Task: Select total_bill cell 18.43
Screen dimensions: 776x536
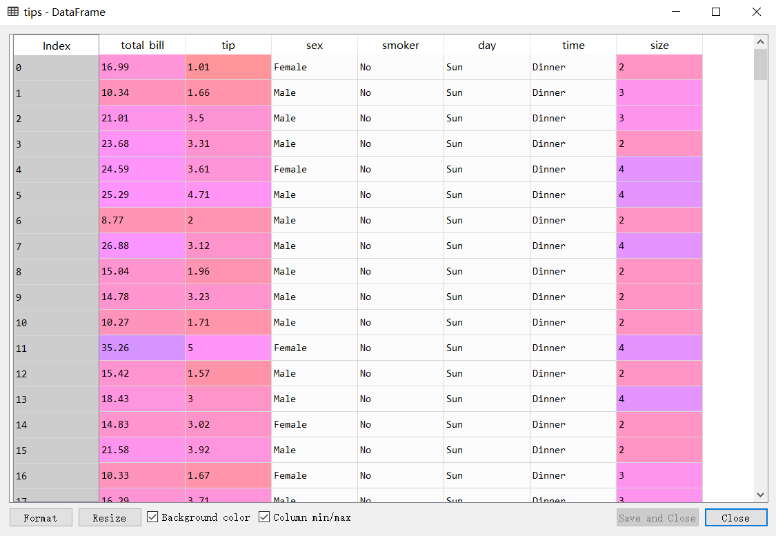Action: [x=142, y=399]
